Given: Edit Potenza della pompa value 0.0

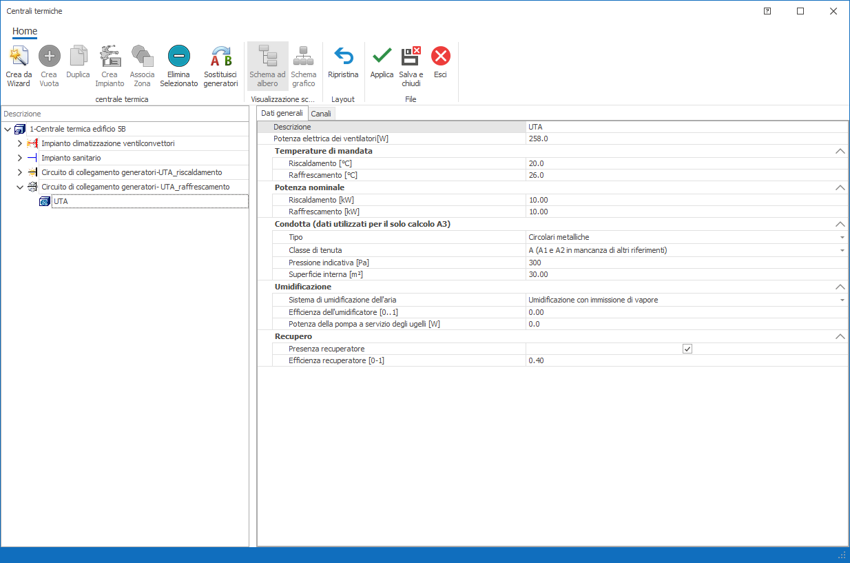Looking at the screenshot, I should click(x=687, y=324).
